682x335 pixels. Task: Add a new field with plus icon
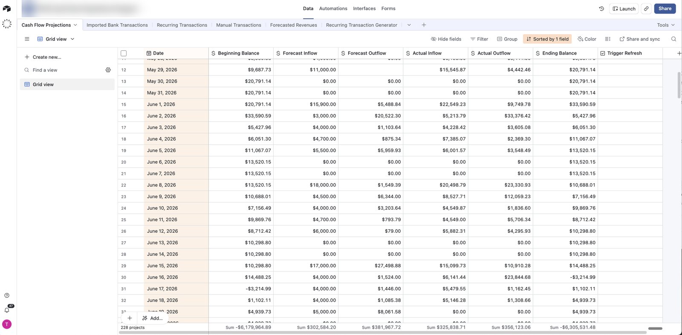679,53
